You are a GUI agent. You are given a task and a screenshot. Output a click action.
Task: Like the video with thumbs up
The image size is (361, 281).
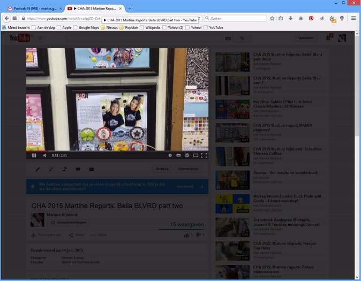186,235
